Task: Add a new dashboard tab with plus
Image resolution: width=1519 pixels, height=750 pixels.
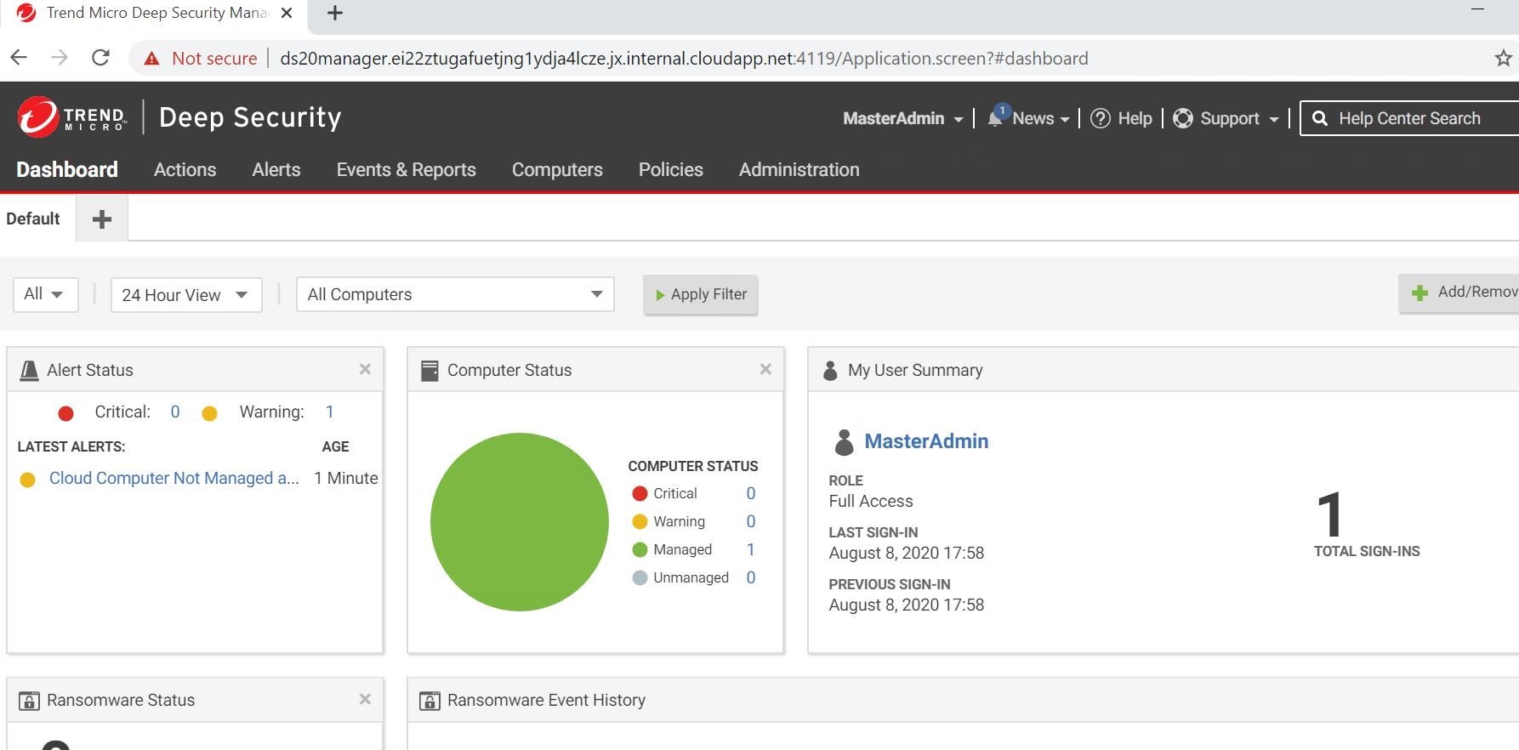Action: click(x=102, y=219)
